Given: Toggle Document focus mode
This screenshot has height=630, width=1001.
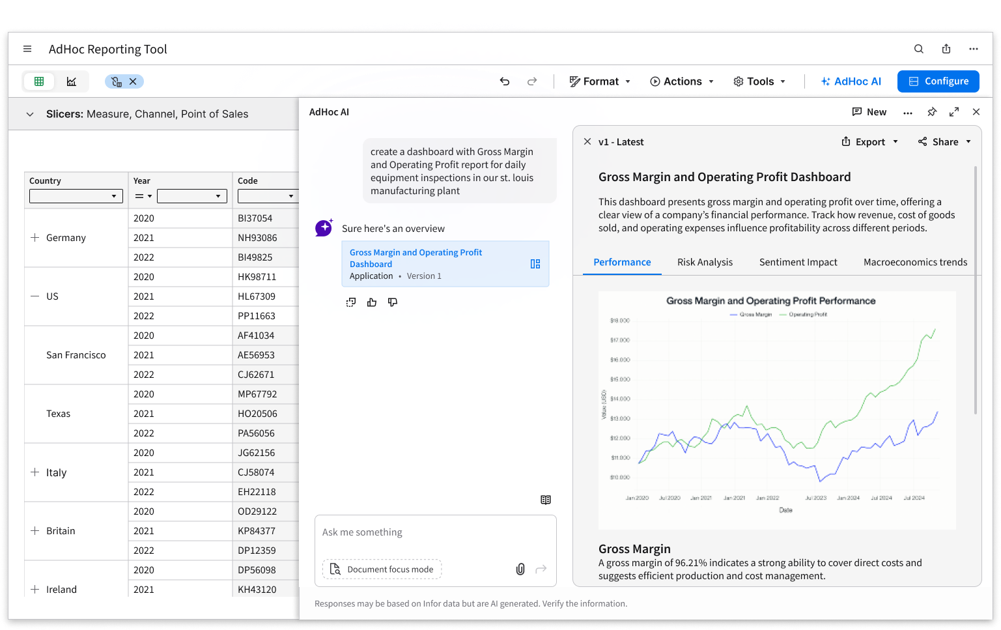Looking at the screenshot, I should point(382,569).
